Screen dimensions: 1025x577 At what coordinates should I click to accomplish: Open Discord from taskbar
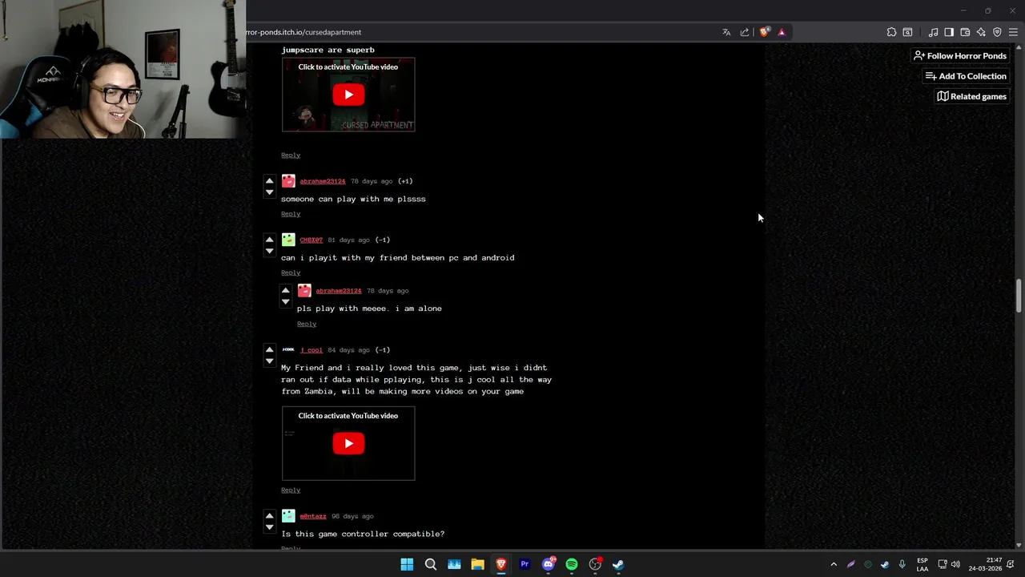(x=549, y=564)
